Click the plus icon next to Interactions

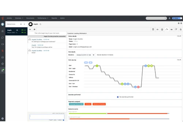coord(25,24)
